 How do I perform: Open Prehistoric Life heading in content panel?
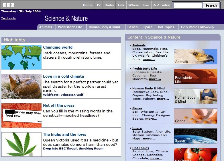tap(145, 68)
